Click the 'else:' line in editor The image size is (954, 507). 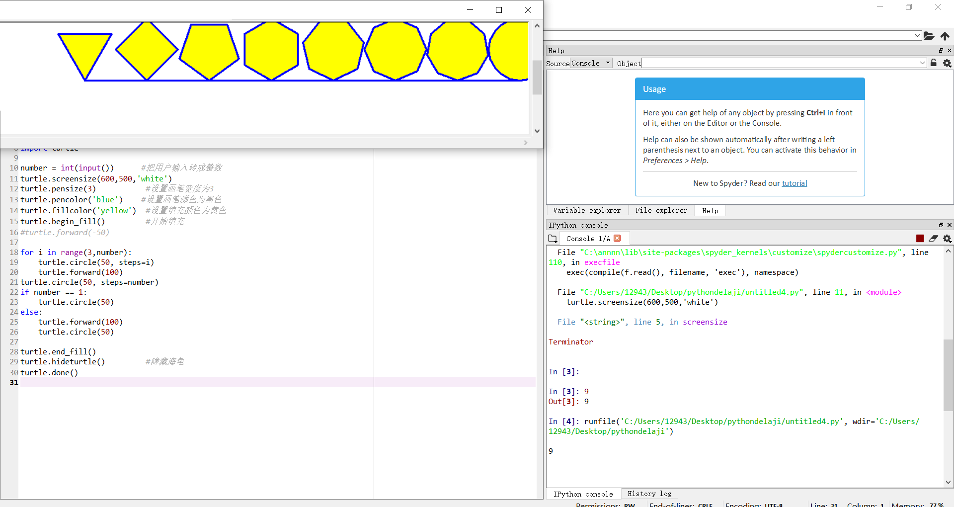point(31,312)
